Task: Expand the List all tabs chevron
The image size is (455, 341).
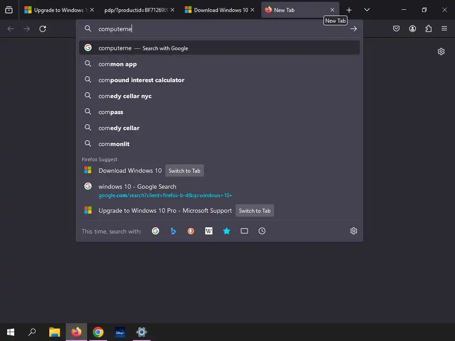Action: pos(367,10)
